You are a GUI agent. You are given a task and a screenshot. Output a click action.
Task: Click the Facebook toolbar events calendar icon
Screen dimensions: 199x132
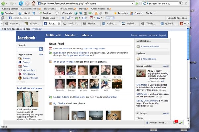[x=91, y=18]
